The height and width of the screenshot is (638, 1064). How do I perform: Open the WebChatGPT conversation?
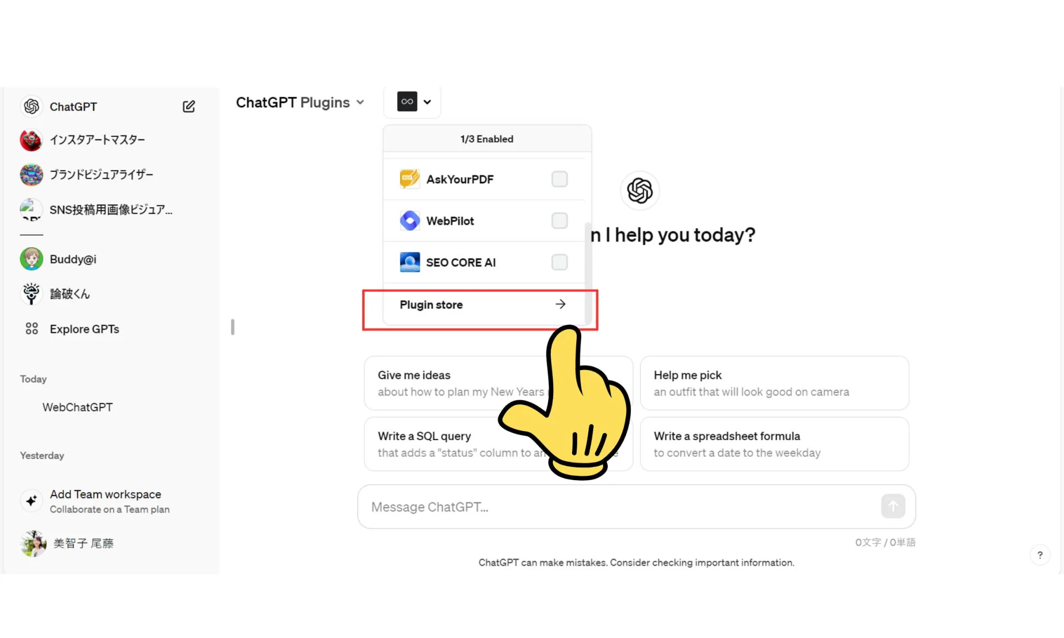tap(77, 407)
